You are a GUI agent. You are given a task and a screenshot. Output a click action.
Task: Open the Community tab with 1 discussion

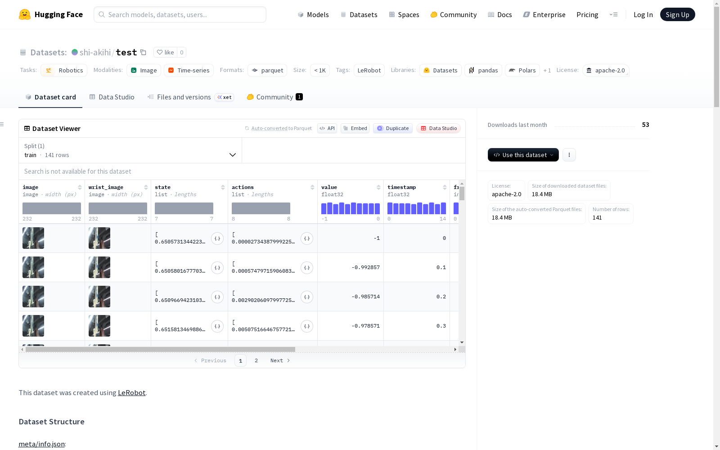tap(274, 97)
